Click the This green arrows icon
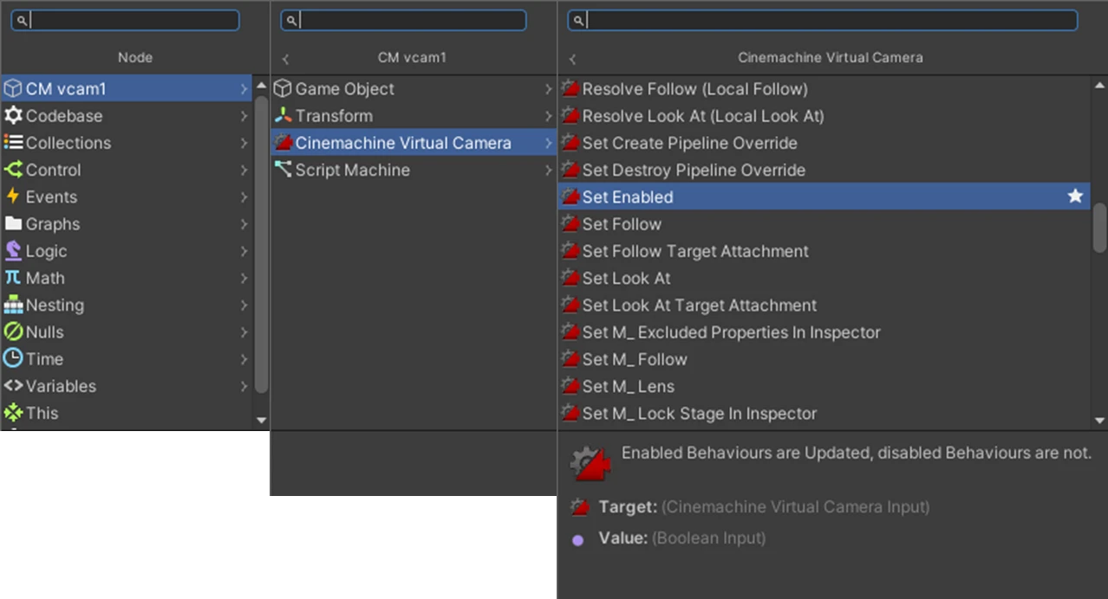The height and width of the screenshot is (599, 1108). pos(13,413)
